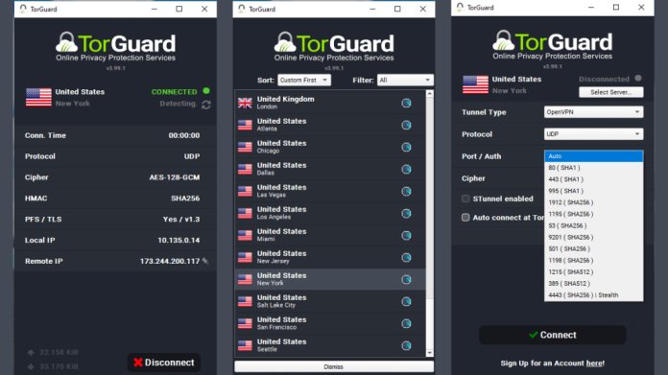Select port 389 ( SHA512 ) option
The height and width of the screenshot is (375, 668).
coord(593,284)
